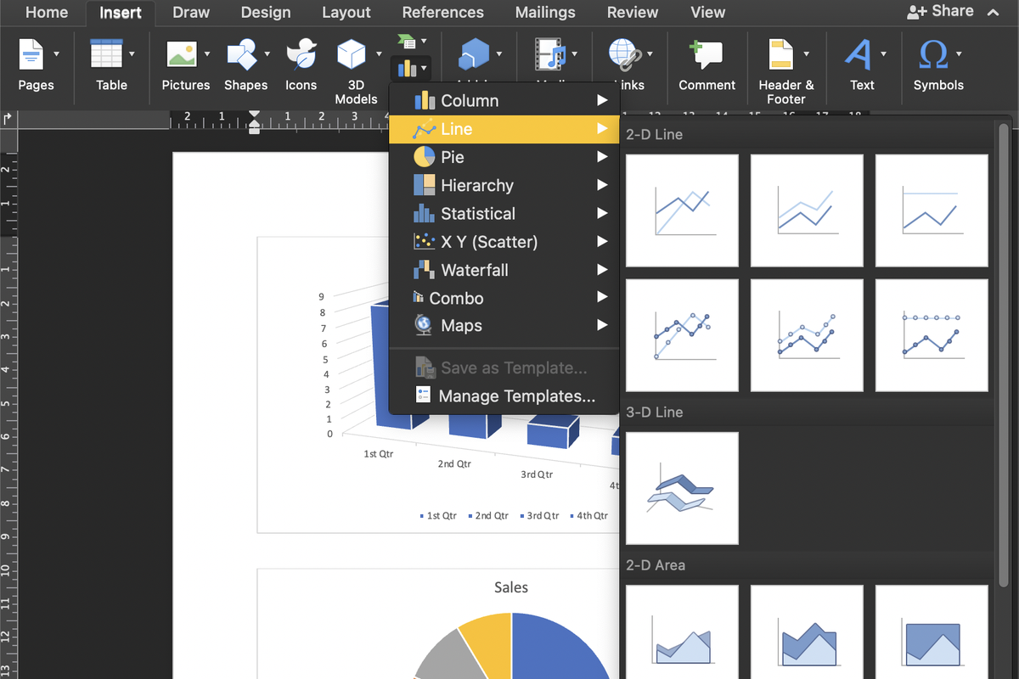1019x679 pixels.
Task: Expand the Text dropdown arrow
Action: pyautogui.click(x=884, y=54)
